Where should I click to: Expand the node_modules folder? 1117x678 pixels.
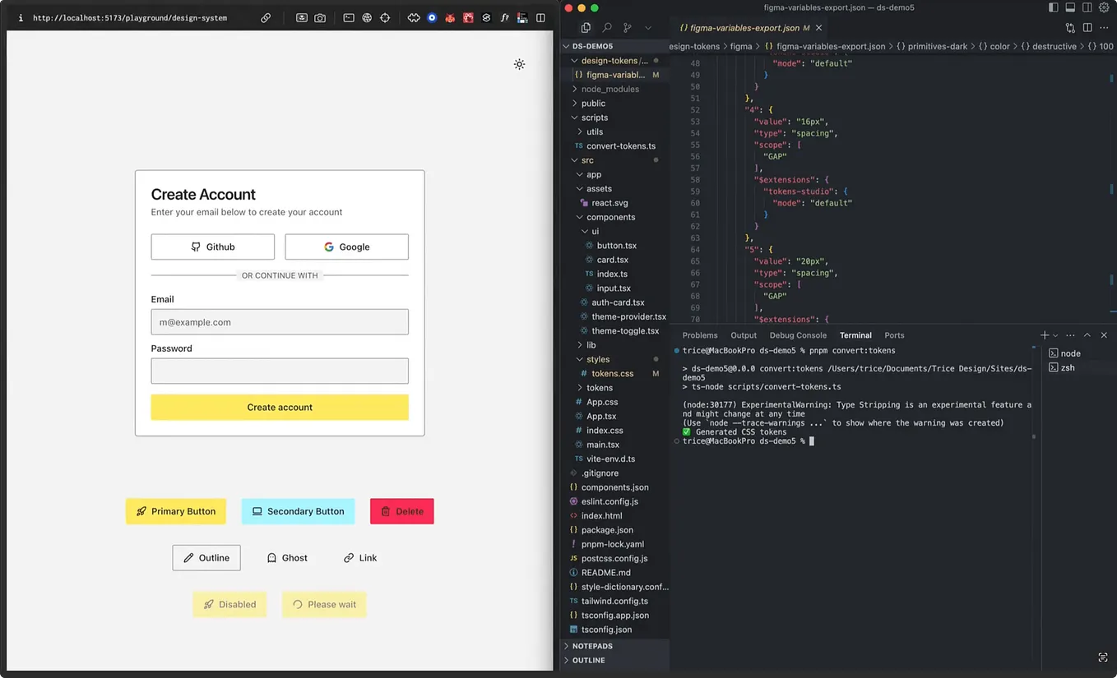coord(614,89)
